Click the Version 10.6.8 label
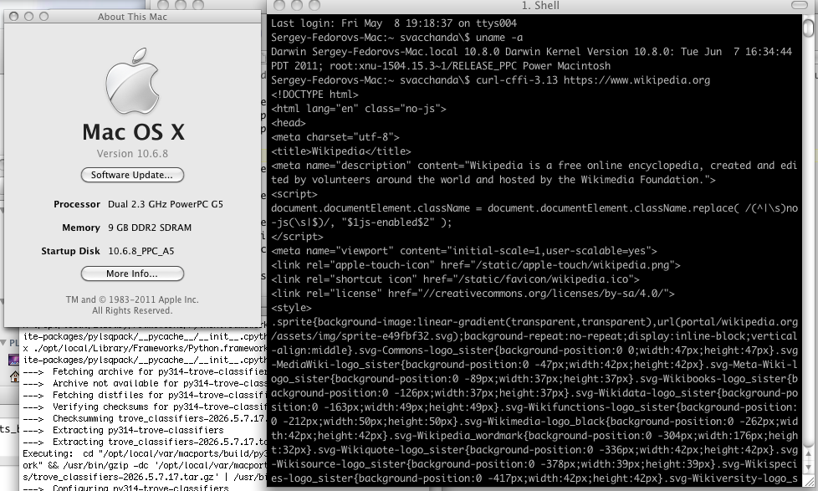Screen dimensions: 818x491 (132, 153)
